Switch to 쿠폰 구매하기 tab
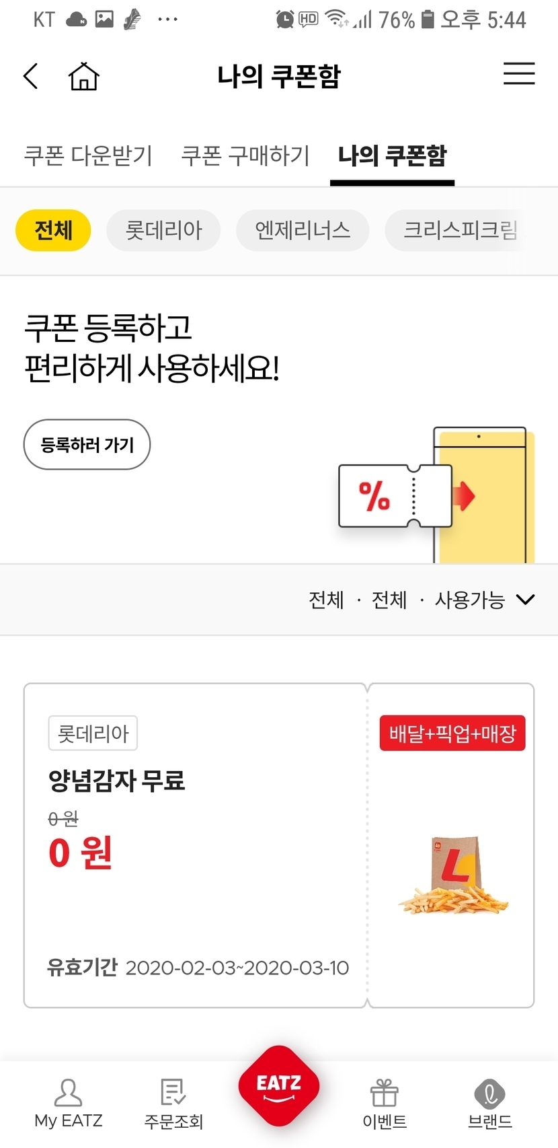 (x=245, y=155)
